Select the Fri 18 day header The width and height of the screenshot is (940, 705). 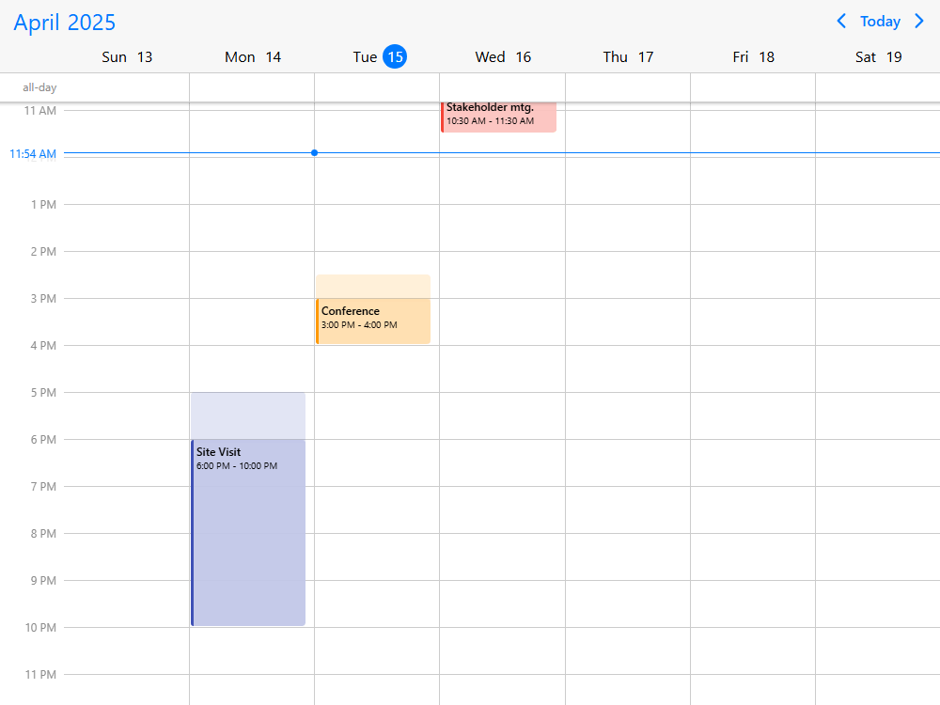[753, 57]
